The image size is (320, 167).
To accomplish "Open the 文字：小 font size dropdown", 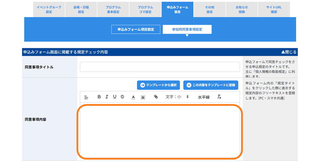I will pyautogui.click(x=177, y=97).
